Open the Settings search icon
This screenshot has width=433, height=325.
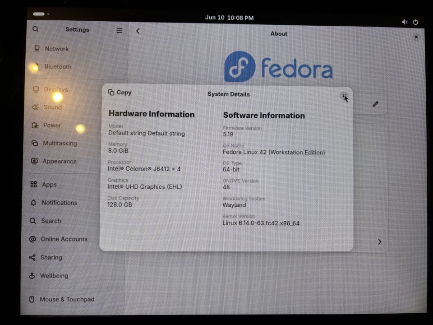(36, 29)
